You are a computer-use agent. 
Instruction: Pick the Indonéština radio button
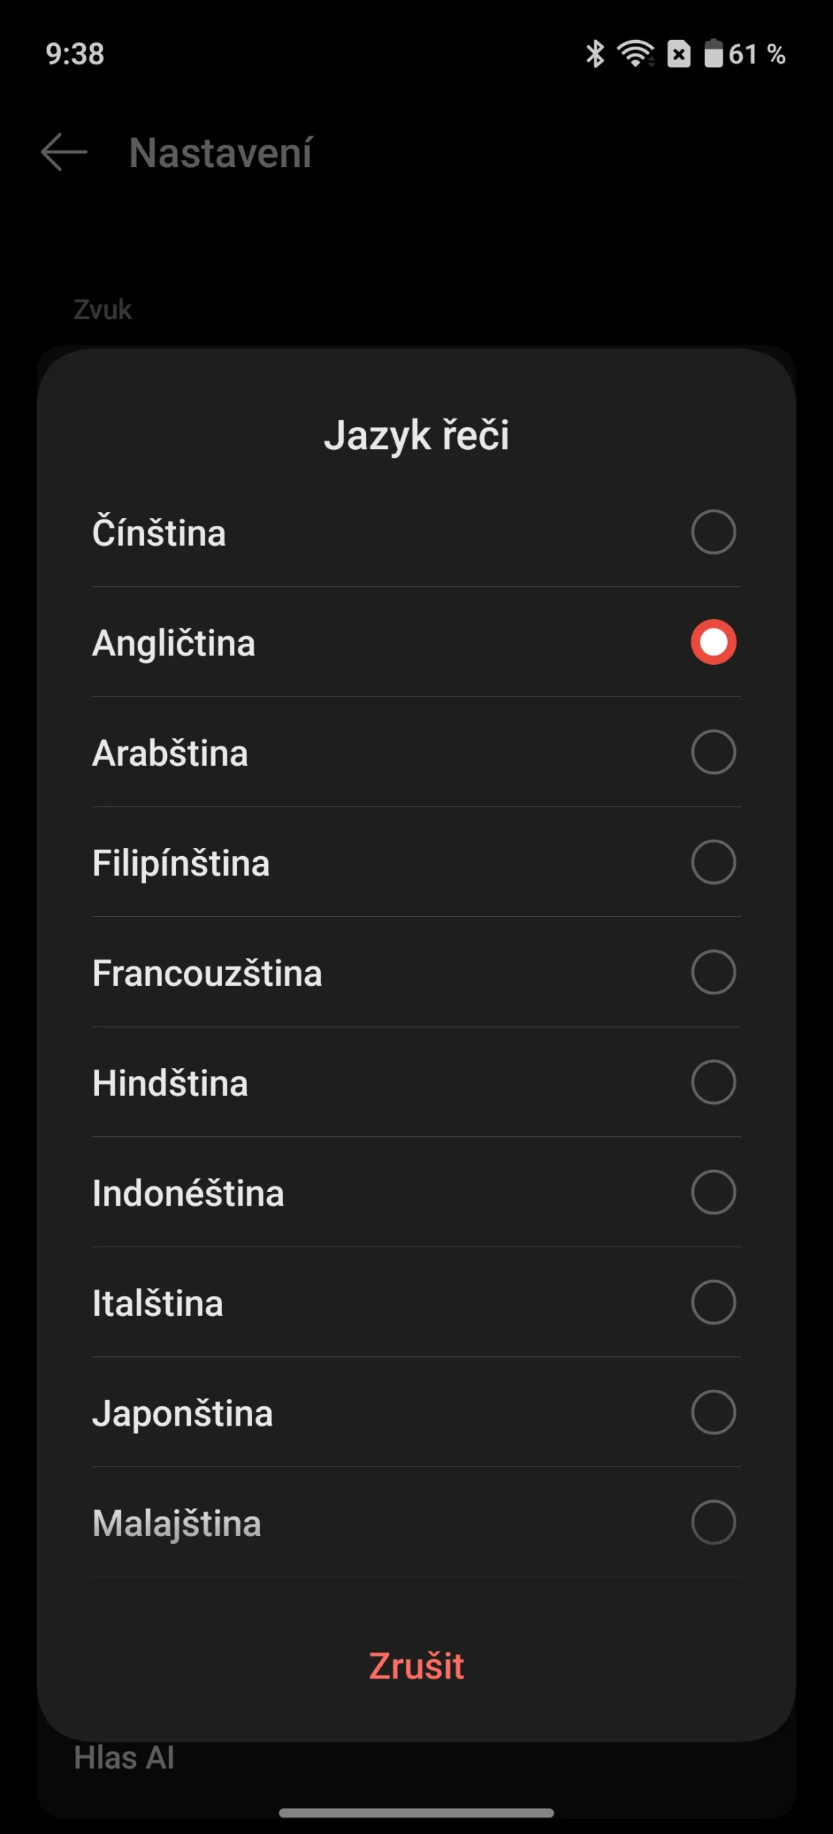[713, 1192]
